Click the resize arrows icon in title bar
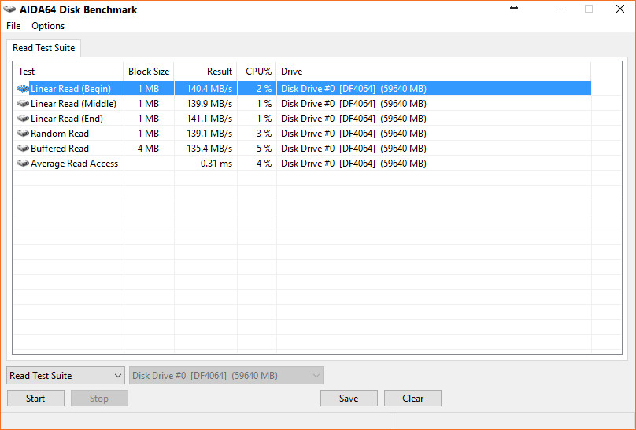Image resolution: width=636 pixels, height=430 pixels. click(514, 8)
